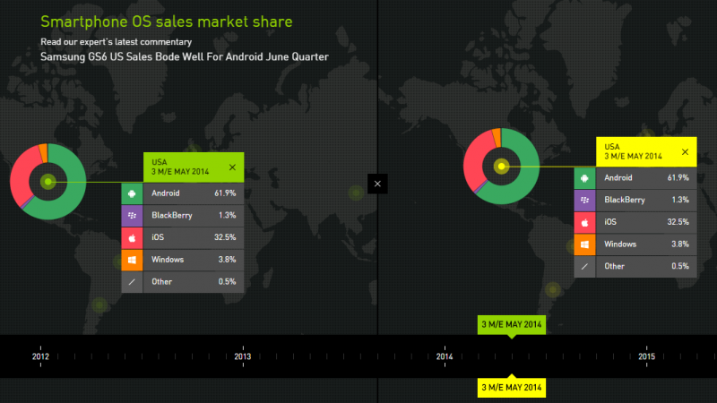Jump to 2012 on the timeline
The height and width of the screenshot is (403, 717).
coord(40,356)
